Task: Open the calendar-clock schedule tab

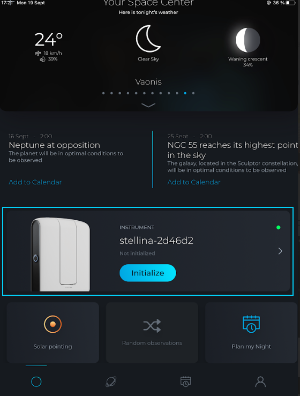Action: tap(185, 382)
